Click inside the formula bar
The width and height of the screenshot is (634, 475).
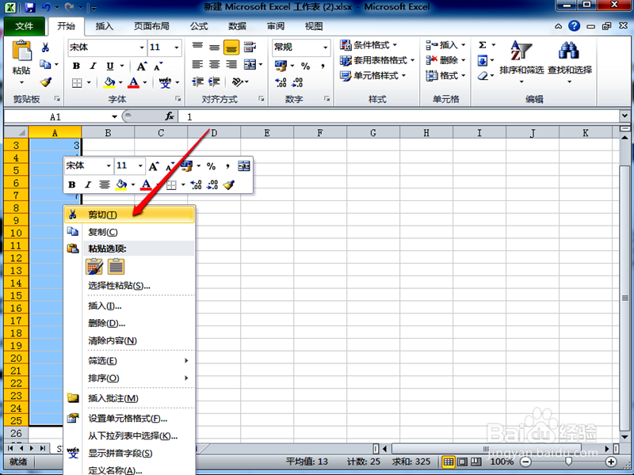[317, 116]
